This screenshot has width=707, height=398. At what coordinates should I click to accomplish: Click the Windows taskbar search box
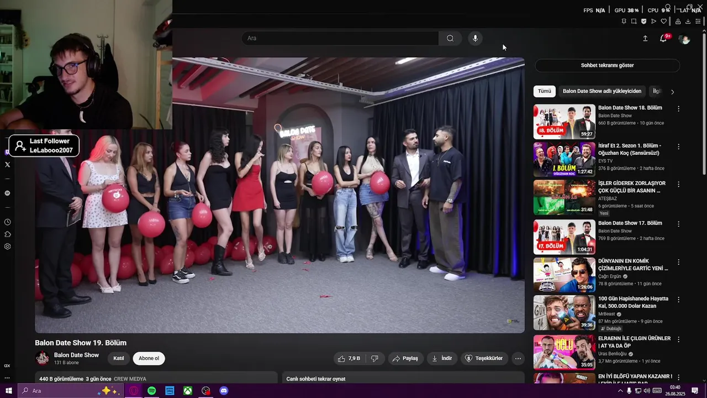70,391
